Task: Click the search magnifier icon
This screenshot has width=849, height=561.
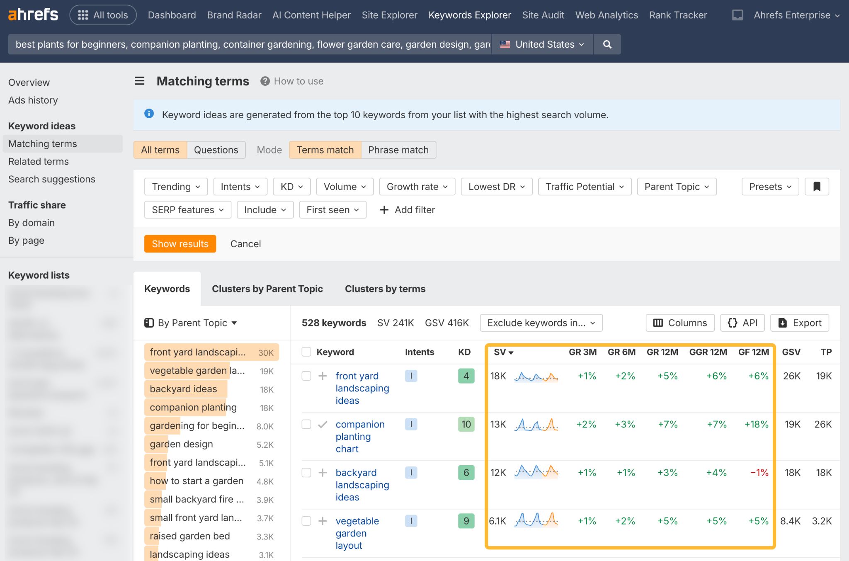Action: pyautogui.click(x=607, y=44)
